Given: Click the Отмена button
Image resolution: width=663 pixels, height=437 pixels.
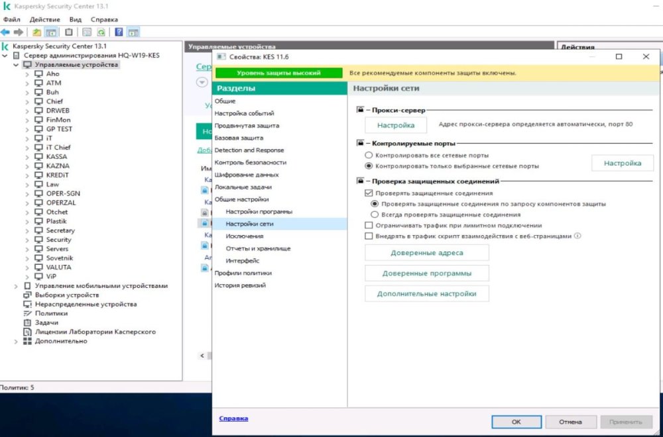Looking at the screenshot, I should tap(570, 421).
